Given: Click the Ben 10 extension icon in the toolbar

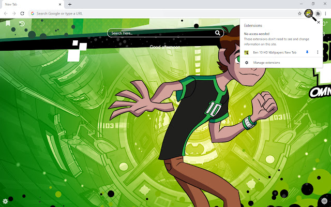Looking at the screenshot, I should (309, 13).
